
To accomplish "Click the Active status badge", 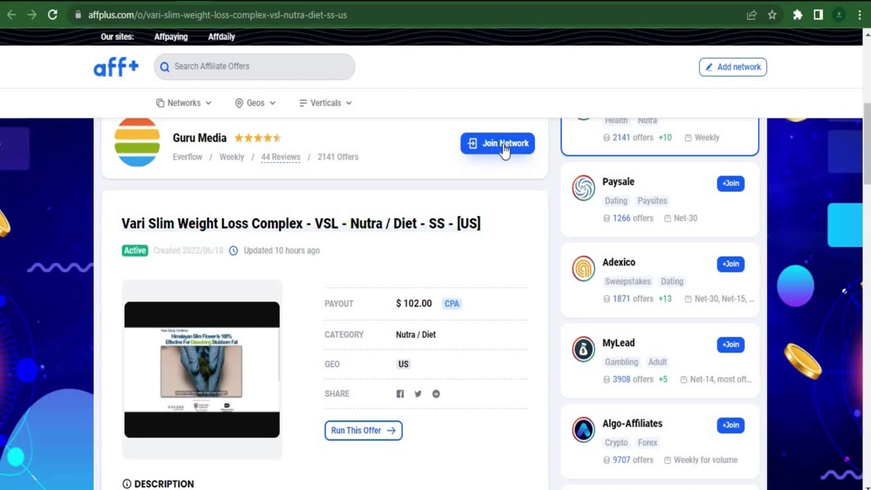I will click(x=135, y=250).
